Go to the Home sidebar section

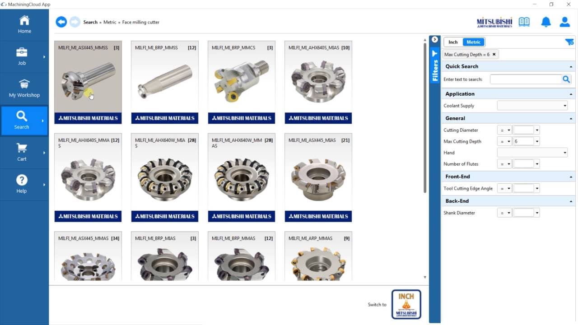pos(24,25)
